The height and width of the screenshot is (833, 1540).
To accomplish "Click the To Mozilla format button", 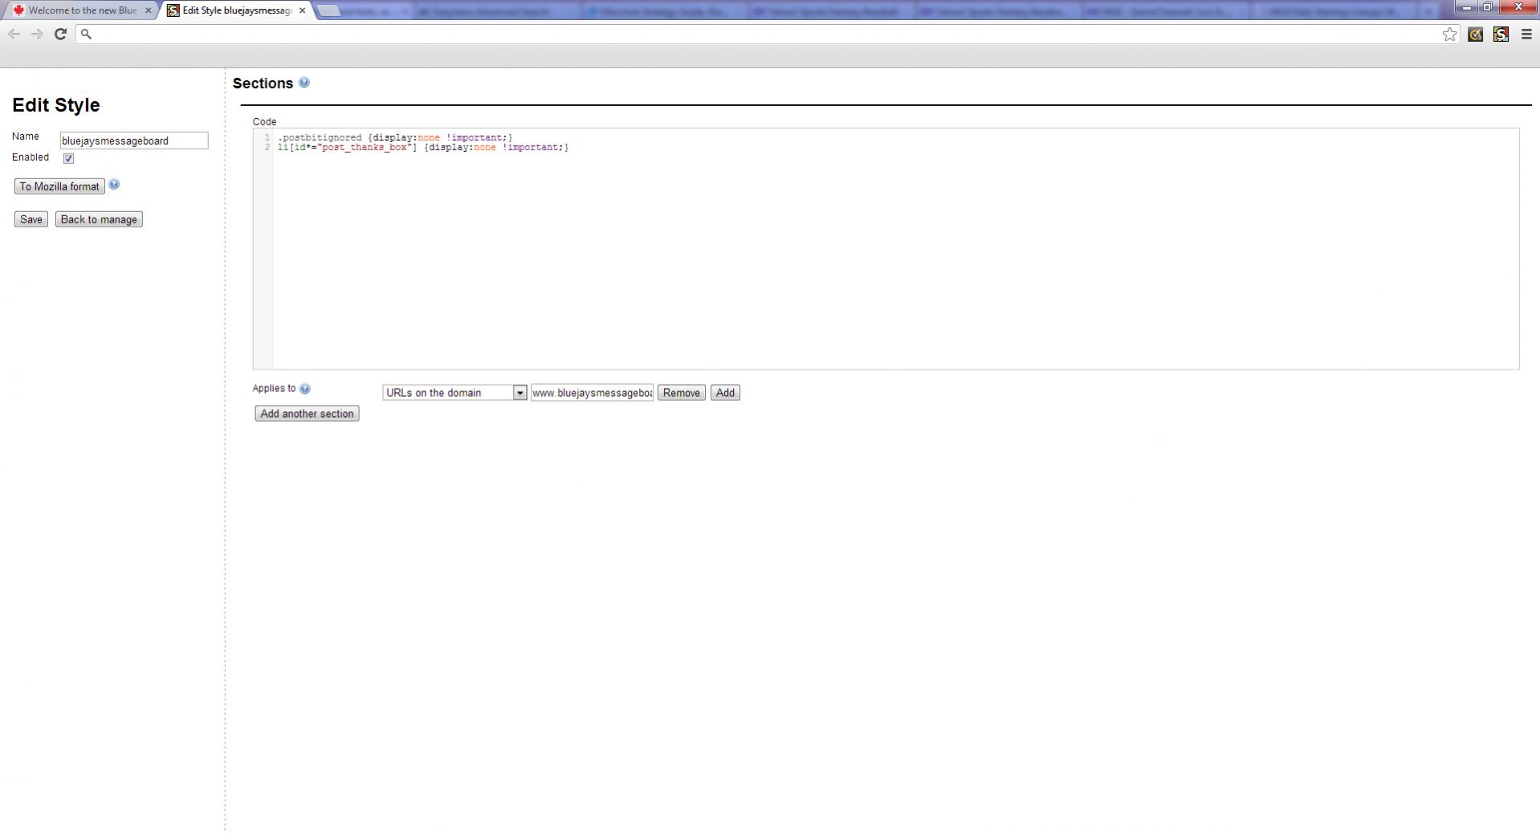I will tap(59, 186).
